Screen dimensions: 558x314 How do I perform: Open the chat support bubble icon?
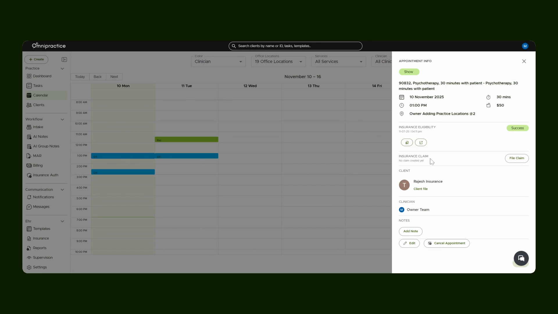click(521, 258)
